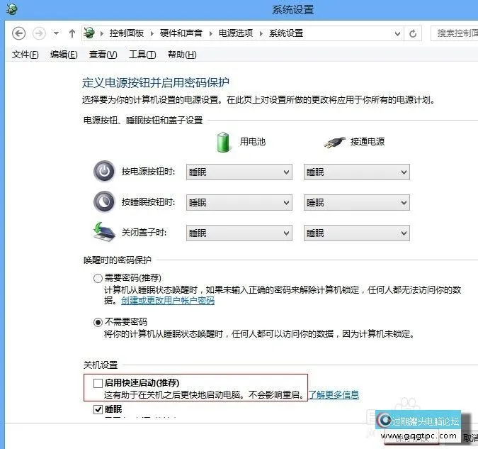The height and width of the screenshot is (449, 478).
Task: Click the 定义电源按钮并启用密码保护 heading
Action: [156, 82]
